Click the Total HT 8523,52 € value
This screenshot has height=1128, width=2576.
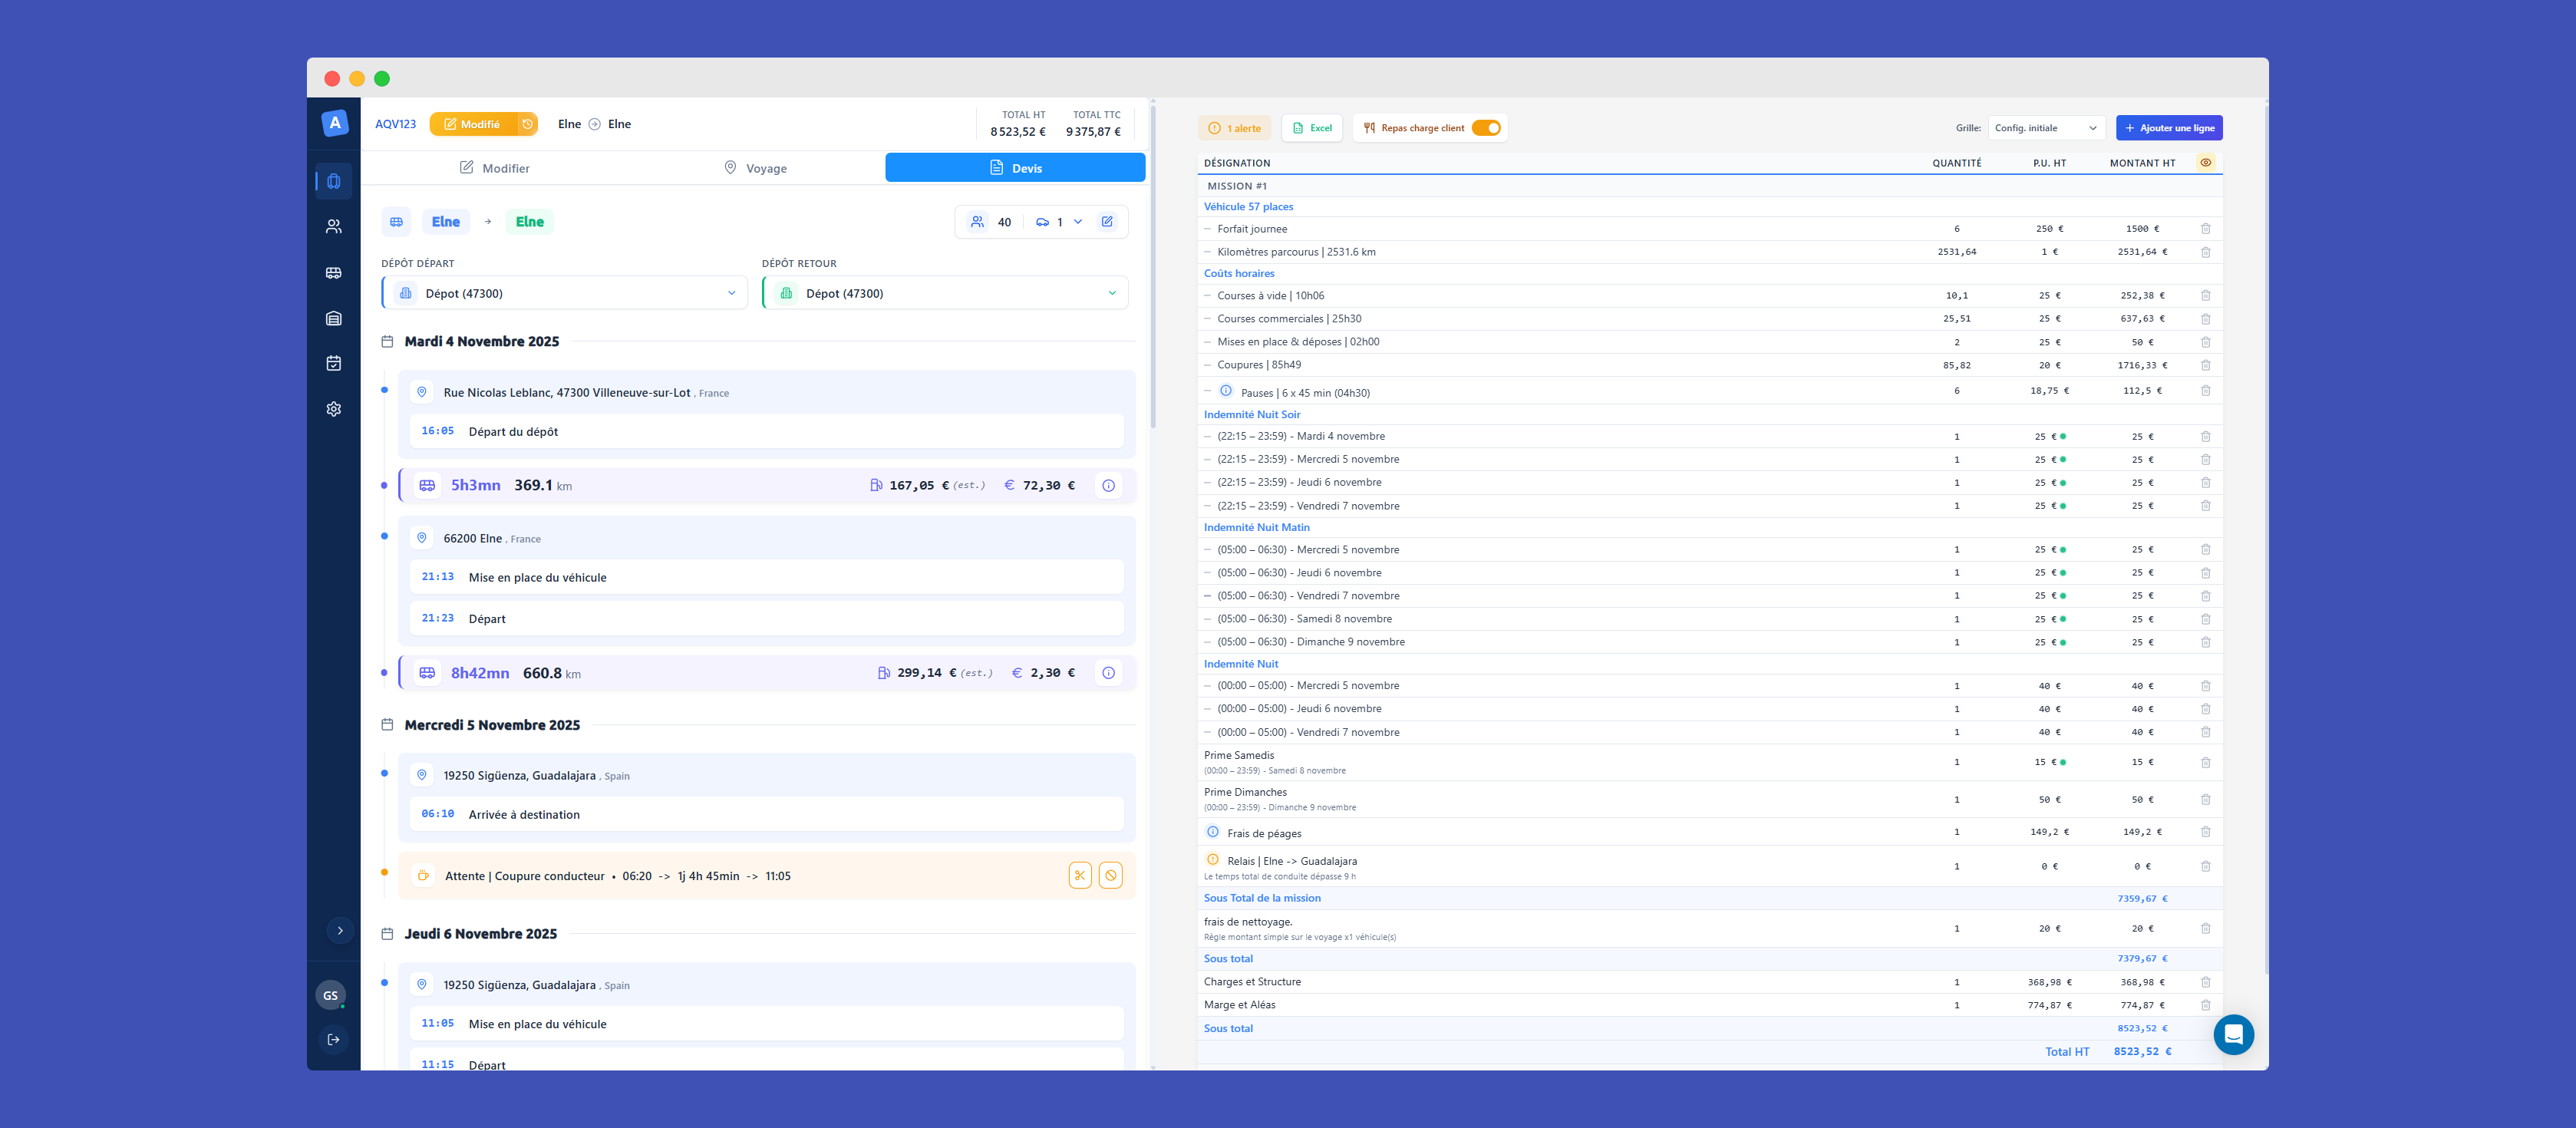(2142, 1051)
